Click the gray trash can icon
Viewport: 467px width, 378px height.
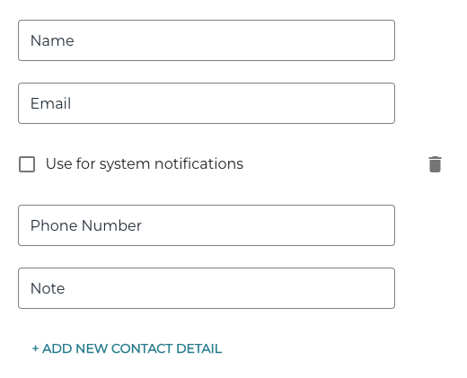pyautogui.click(x=435, y=164)
